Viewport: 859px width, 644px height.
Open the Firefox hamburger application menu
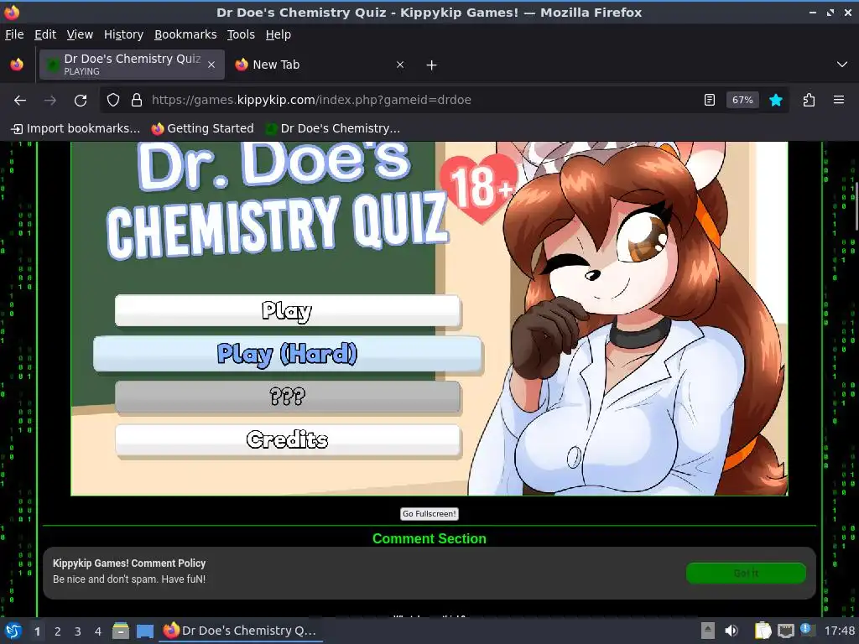pyautogui.click(x=839, y=101)
